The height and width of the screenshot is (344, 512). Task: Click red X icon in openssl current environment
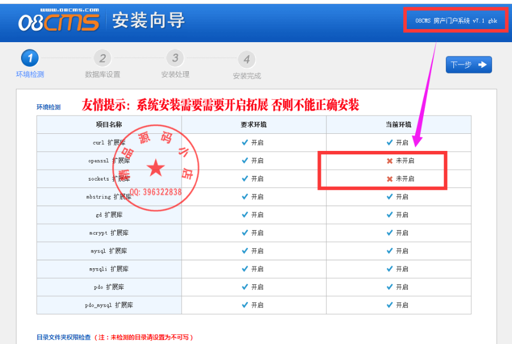[x=390, y=161]
